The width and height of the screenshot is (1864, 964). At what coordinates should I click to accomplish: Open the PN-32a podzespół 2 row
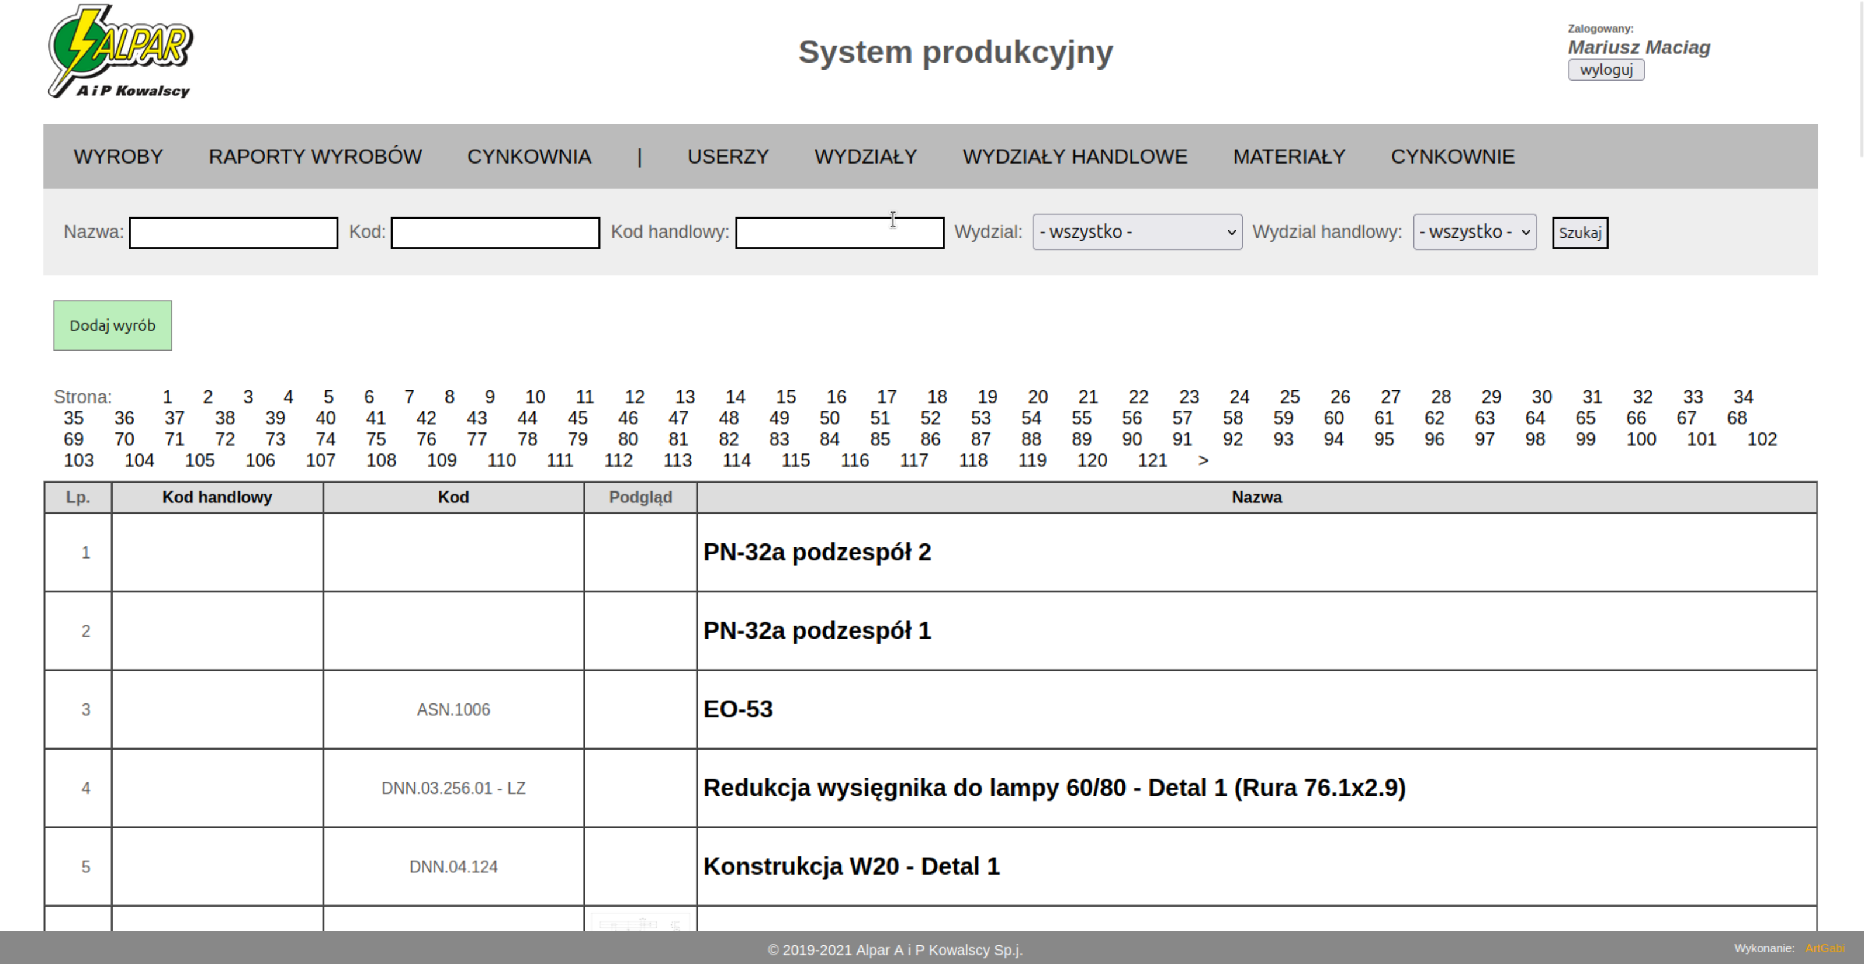pyautogui.click(x=817, y=552)
